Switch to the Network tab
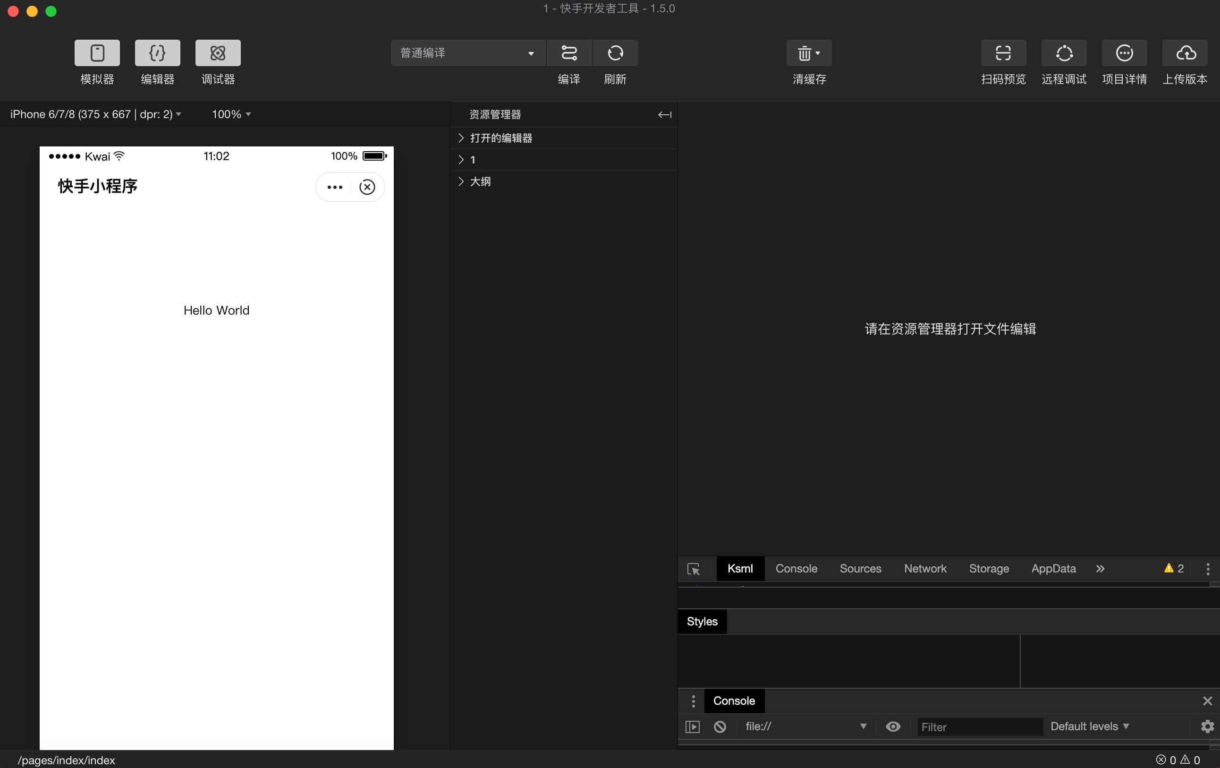The image size is (1220, 768). (x=925, y=569)
